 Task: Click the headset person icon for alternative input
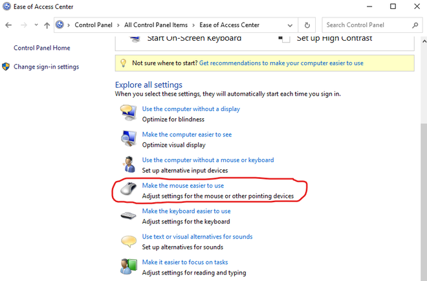(129, 164)
